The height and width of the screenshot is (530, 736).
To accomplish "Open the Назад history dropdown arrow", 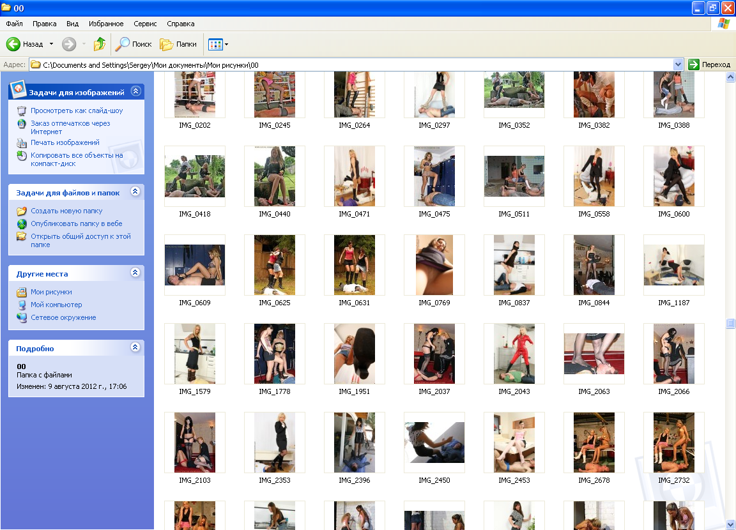I will tap(51, 44).
